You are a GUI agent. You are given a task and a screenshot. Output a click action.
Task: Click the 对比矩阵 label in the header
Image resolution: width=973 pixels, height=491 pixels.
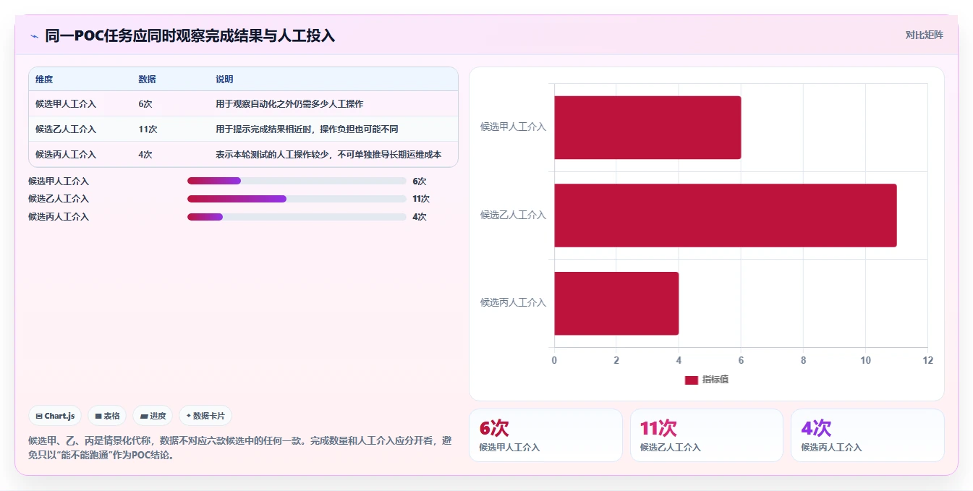[924, 35]
